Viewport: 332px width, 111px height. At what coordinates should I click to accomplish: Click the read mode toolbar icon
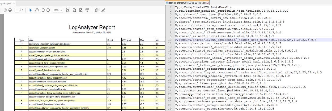coord(87,10)
